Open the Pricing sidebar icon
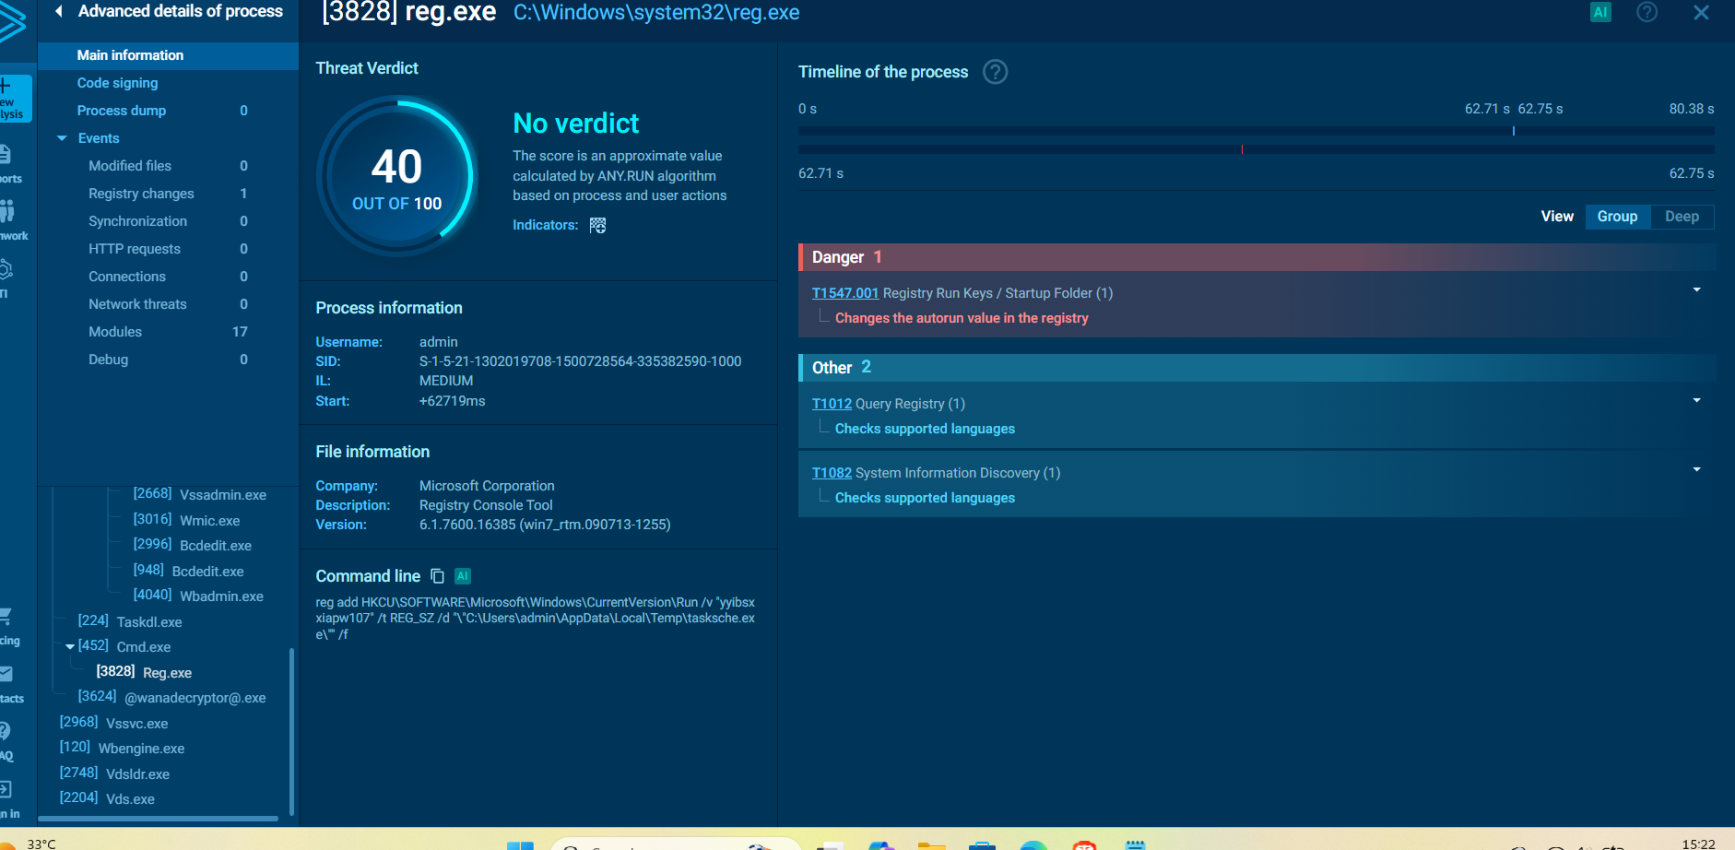This screenshot has height=850, width=1735. point(9,626)
